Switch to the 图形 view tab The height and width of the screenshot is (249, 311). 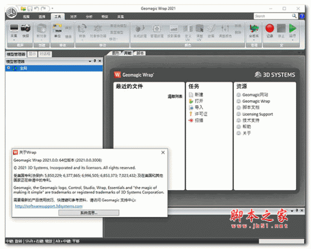116,53
